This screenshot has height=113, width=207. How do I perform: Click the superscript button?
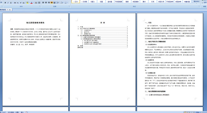pos(21,3)
